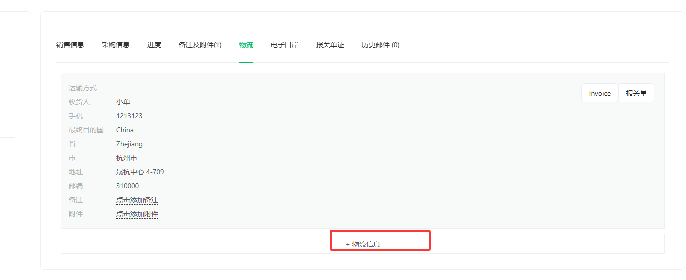Click the 手机 field label
Screen dimensions: 686x280
(76, 116)
